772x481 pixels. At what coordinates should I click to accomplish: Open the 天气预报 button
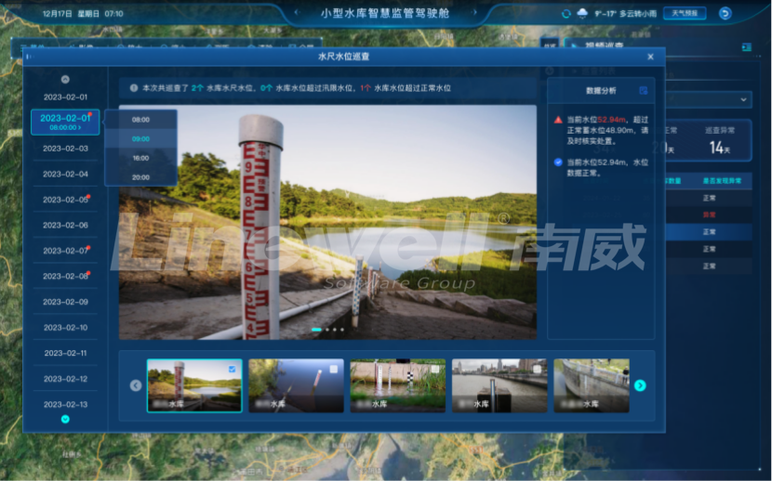coord(684,14)
